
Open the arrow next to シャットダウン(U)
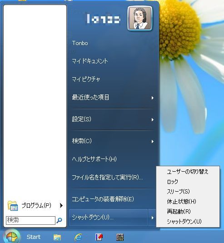pos(152,218)
